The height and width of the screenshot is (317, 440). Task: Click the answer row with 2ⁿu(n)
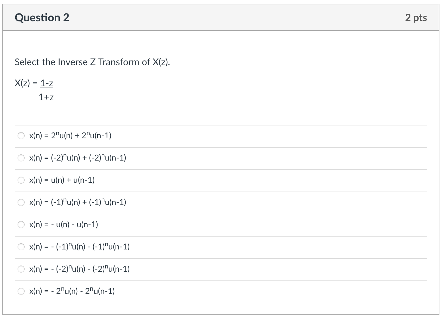(70, 135)
